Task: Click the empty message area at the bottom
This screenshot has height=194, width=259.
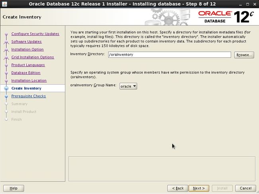Action: (x=162, y=169)
